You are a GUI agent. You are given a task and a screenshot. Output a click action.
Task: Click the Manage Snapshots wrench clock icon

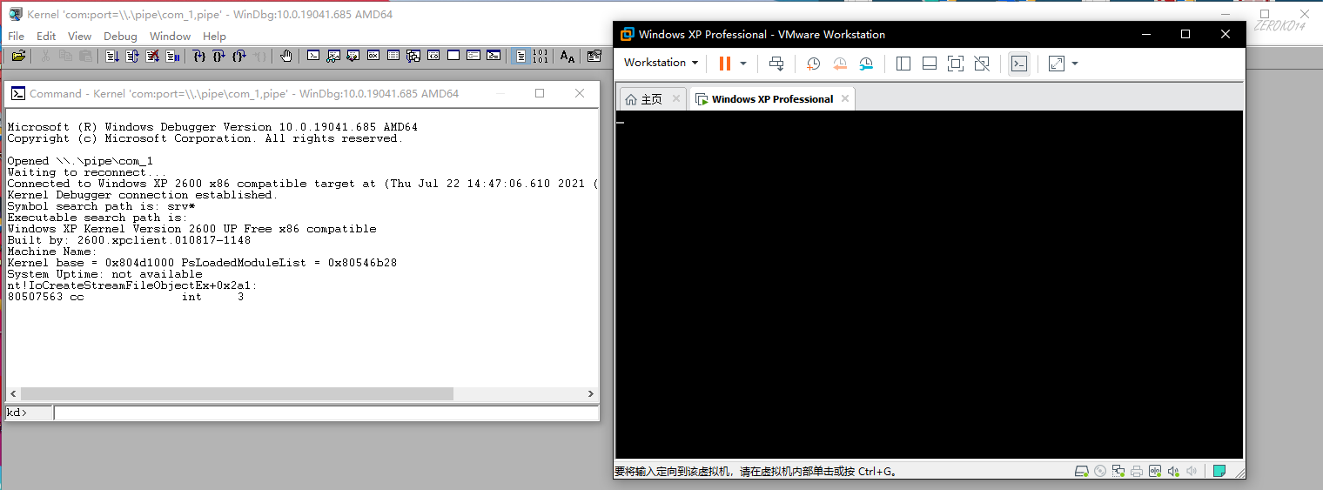click(866, 64)
